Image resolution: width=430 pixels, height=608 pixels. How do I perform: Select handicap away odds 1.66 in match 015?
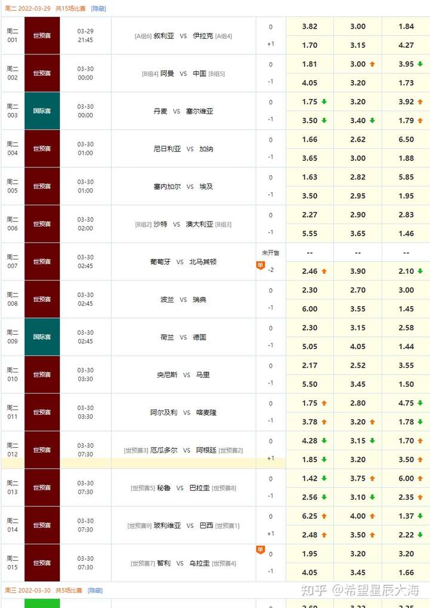pyautogui.click(x=406, y=572)
